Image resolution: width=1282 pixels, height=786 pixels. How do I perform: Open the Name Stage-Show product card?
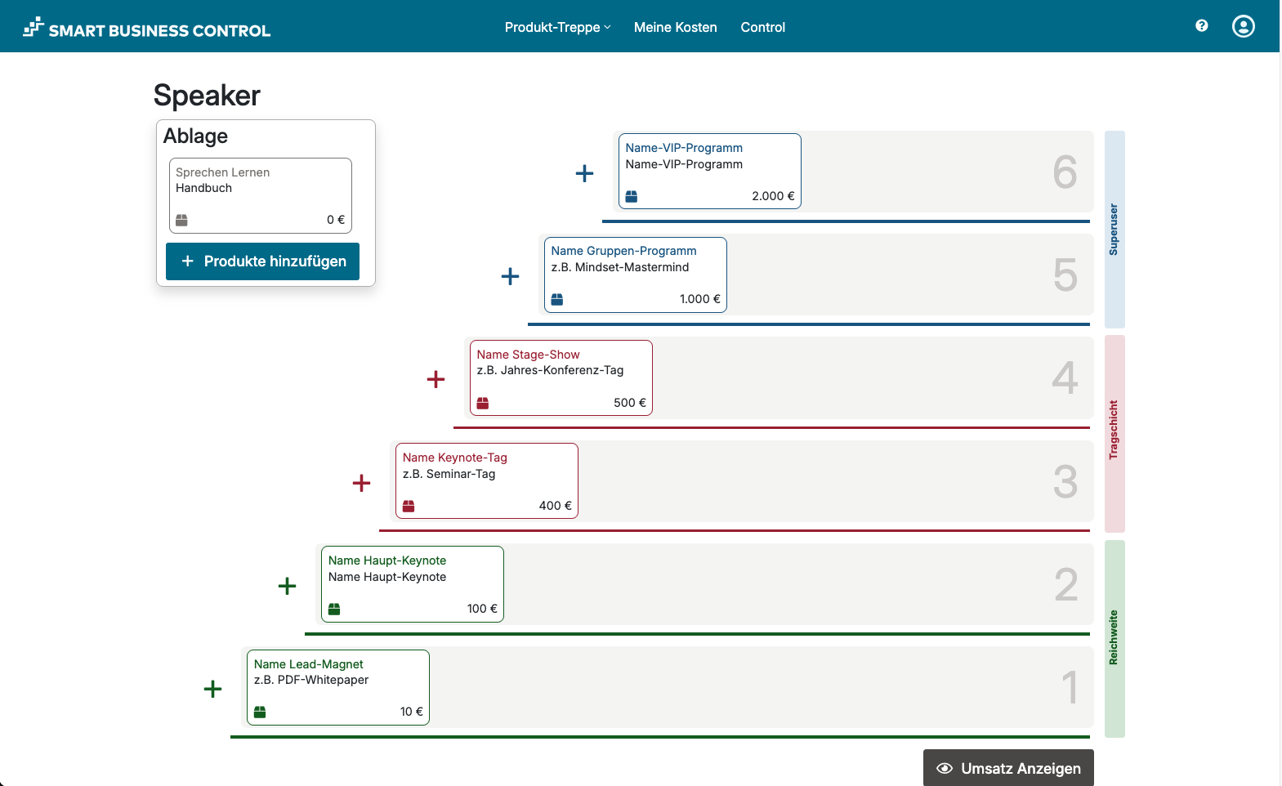tap(561, 377)
